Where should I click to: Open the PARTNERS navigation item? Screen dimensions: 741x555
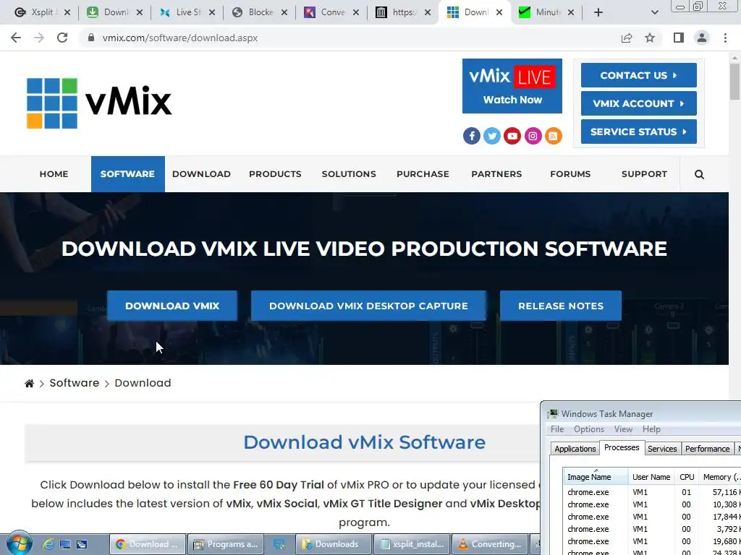click(496, 174)
